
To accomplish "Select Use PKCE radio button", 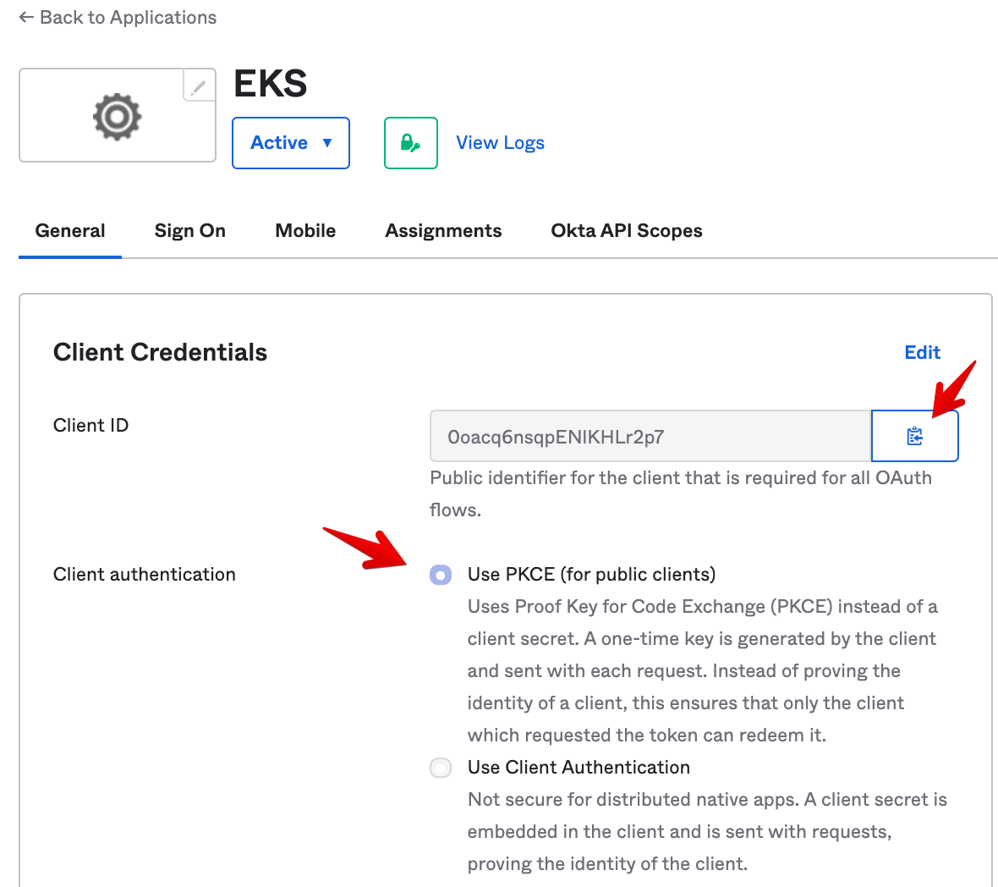I will pyautogui.click(x=441, y=575).
